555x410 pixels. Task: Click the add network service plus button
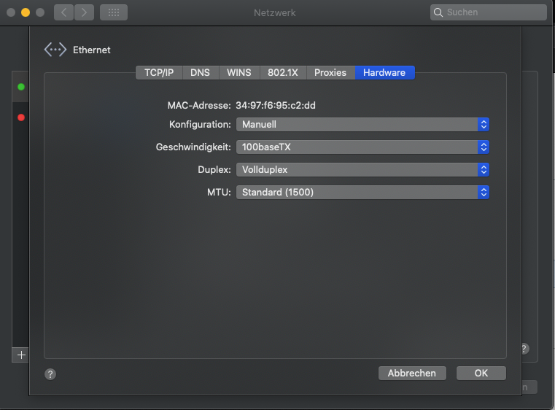[21, 355]
